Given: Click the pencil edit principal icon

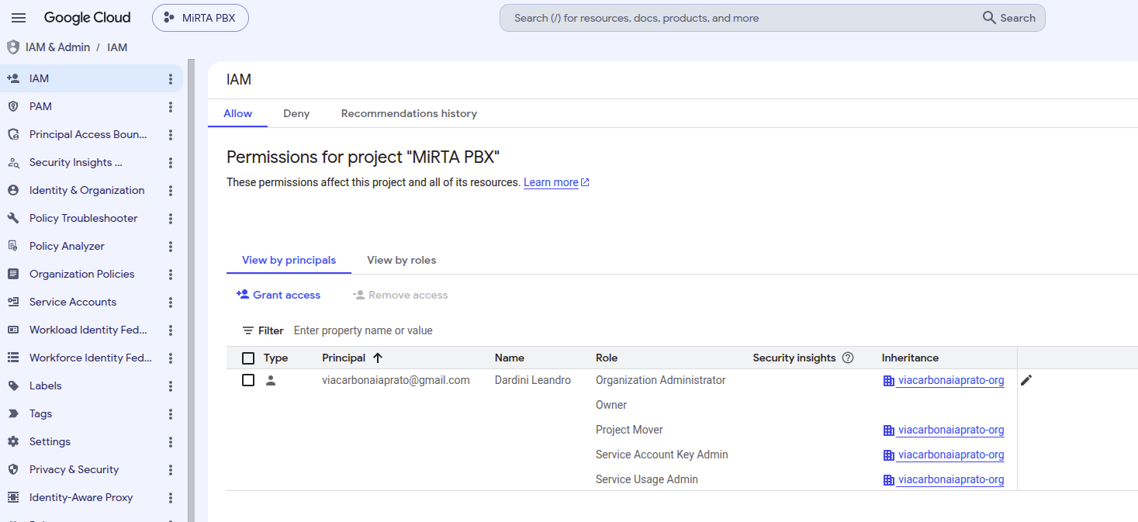Looking at the screenshot, I should click(1026, 380).
